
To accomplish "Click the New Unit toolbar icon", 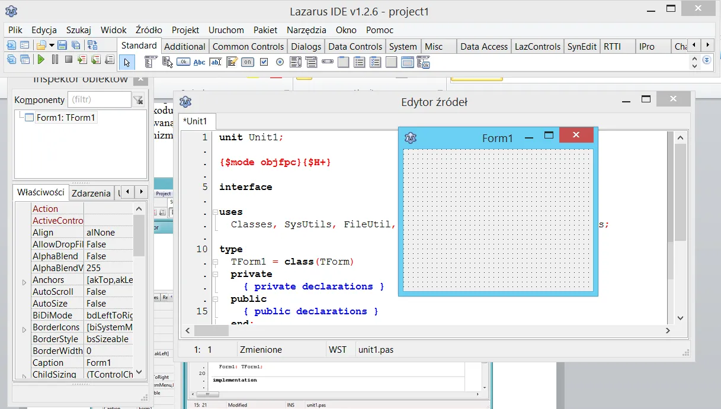I will click(12, 45).
